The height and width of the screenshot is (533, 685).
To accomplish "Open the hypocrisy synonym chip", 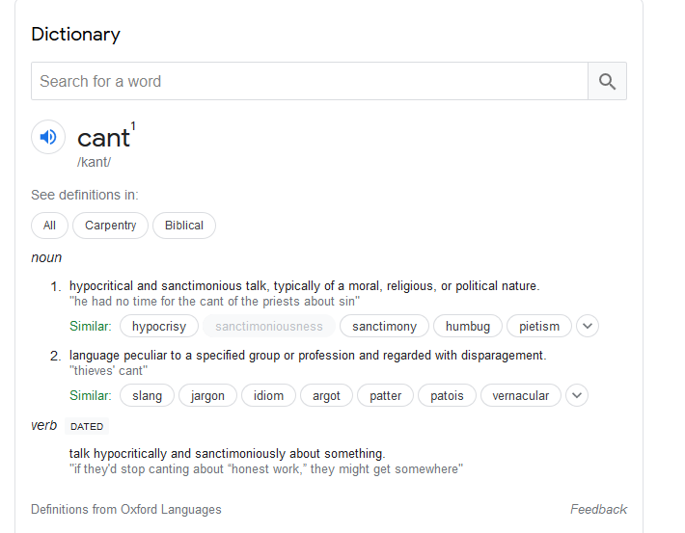I will [x=159, y=326].
